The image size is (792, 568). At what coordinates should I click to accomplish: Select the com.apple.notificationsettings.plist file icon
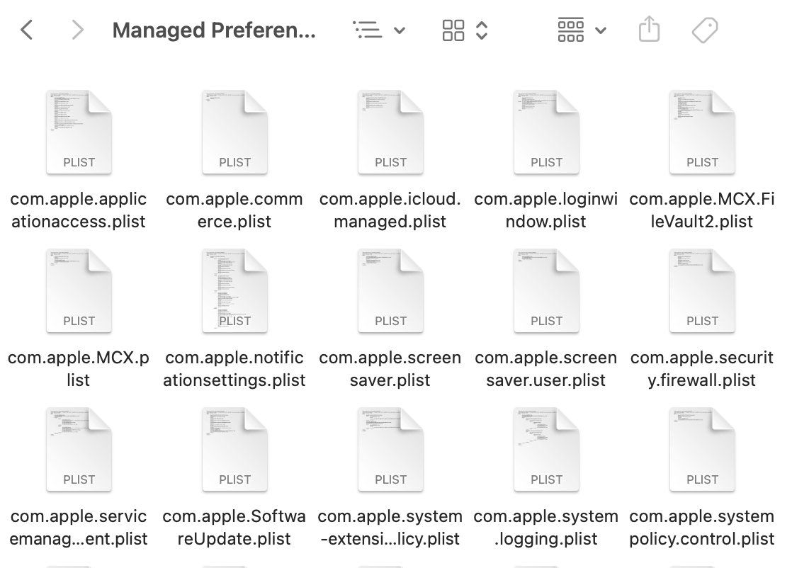pyautogui.click(x=235, y=291)
